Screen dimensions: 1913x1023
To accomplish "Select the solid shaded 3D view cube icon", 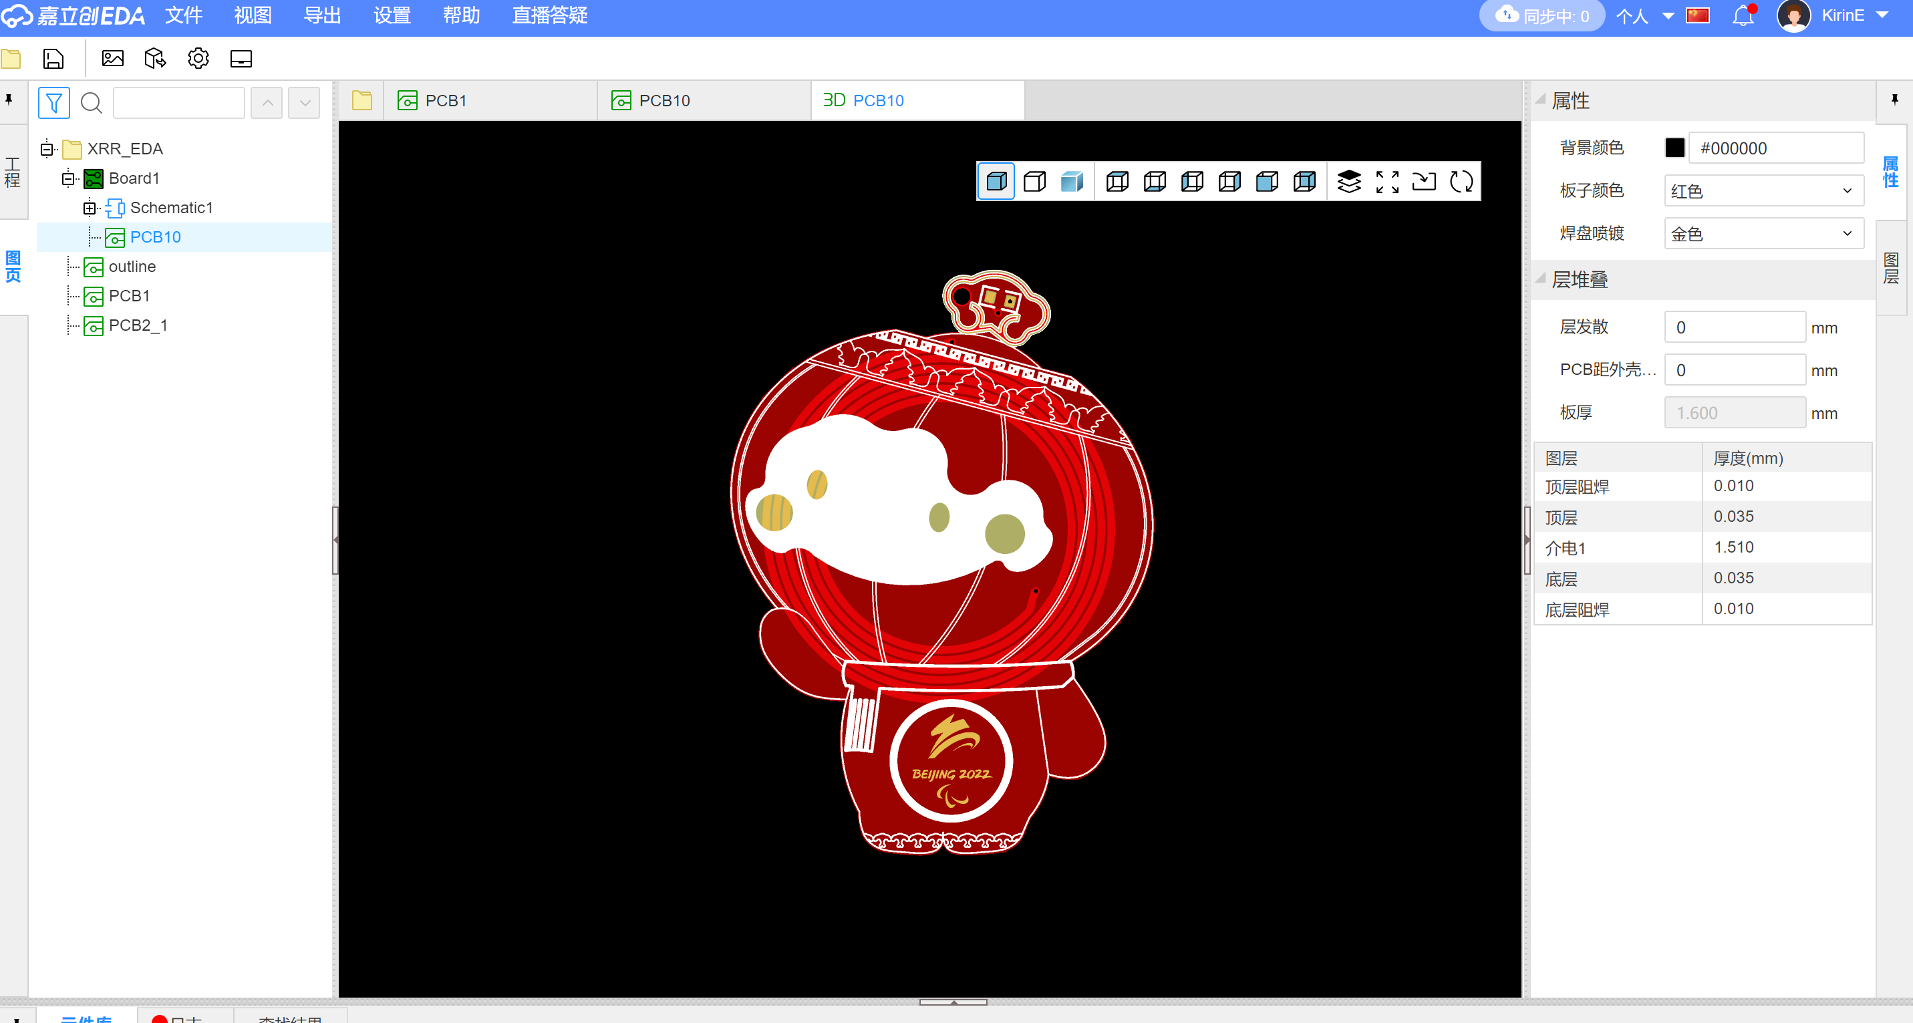I will pos(996,181).
